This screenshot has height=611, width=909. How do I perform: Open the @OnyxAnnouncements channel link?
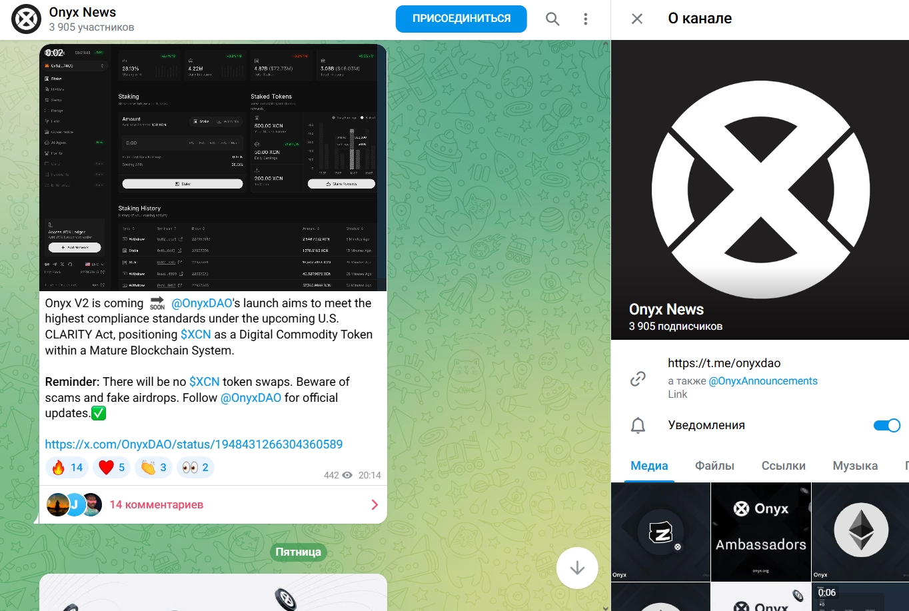[763, 381]
